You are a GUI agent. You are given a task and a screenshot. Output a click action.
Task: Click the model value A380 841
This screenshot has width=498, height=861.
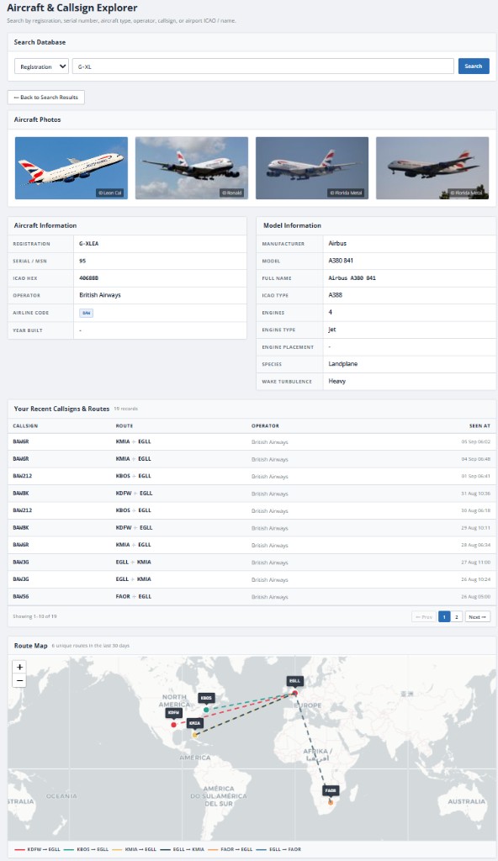coord(341,261)
